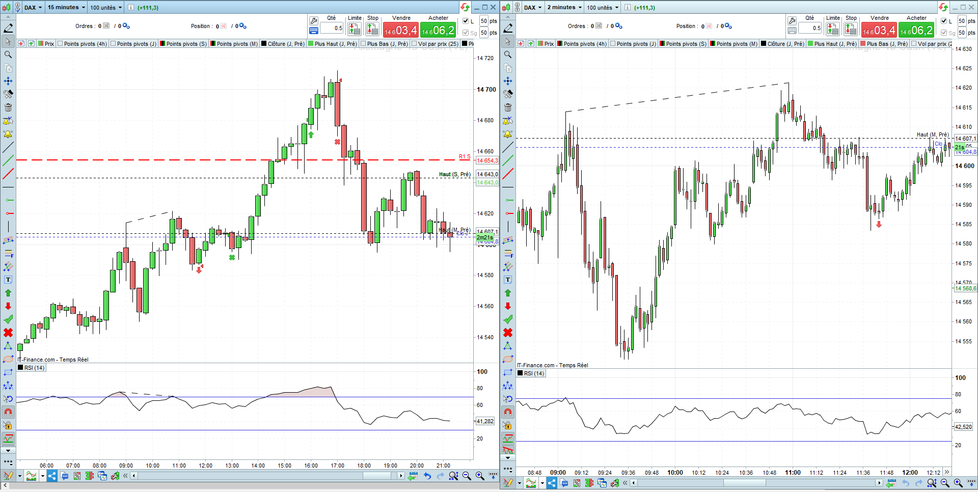The width and height of the screenshot is (978, 492).
Task: Click the left chart horizontal scrollbar thumb
Action: pos(376,476)
